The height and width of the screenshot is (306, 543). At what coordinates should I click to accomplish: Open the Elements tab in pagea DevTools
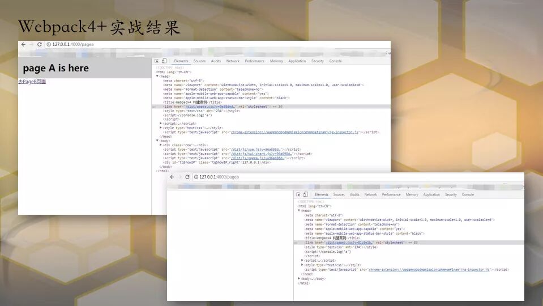click(x=181, y=61)
